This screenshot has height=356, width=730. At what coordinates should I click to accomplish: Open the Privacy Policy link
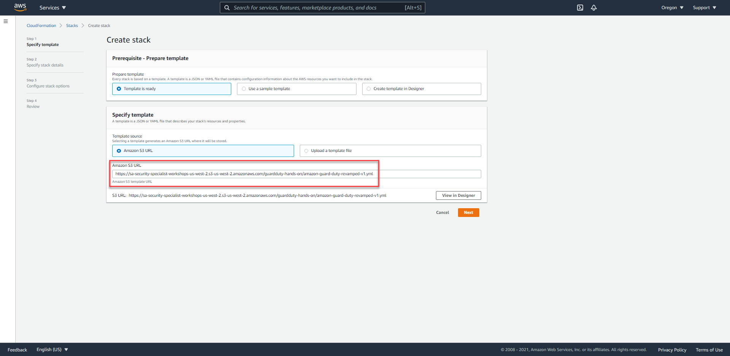point(672,350)
